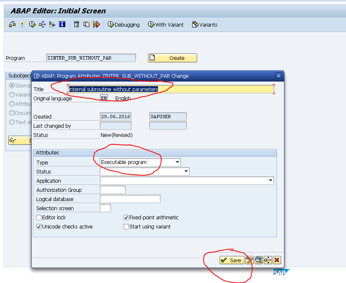Copy the program with the copy icon
346x283 pixels.
pyautogui.click(x=87, y=24)
